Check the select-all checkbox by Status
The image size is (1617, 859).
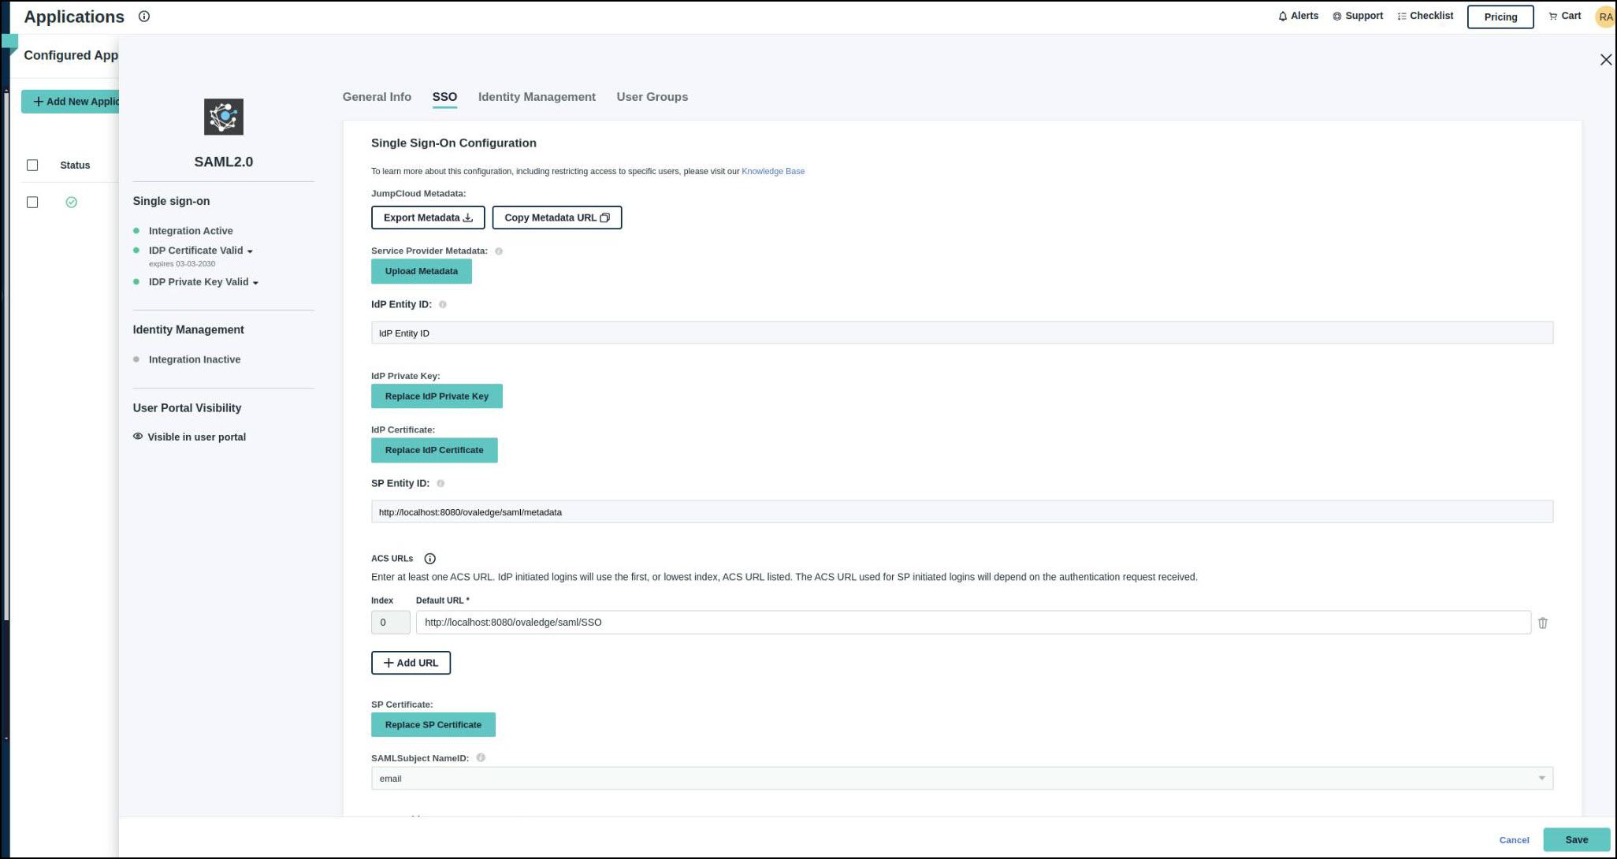pos(32,165)
